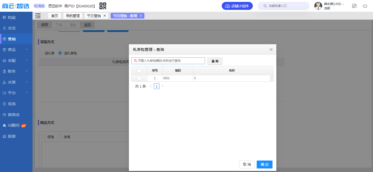The height and width of the screenshot is (172, 373).
Task: Click 取消 to cancel the dialog
Action: click(247, 164)
